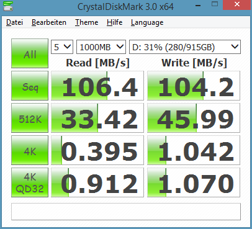This screenshot has height=229, width=252.
Task: Click the 512K read result 33.42
Action: [97, 118]
